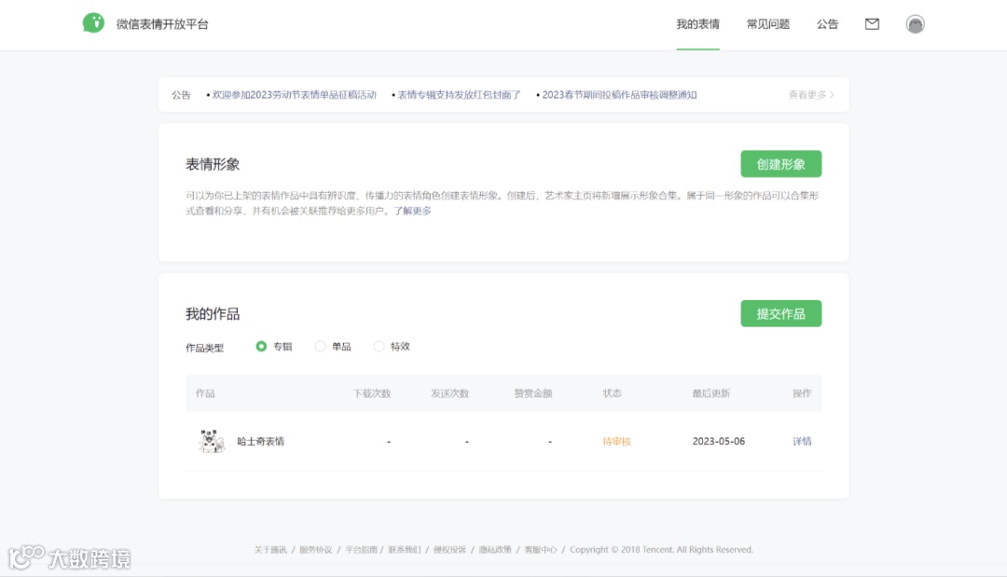Open the mail envelope icon
This screenshot has height=577, width=1007.
click(x=872, y=23)
